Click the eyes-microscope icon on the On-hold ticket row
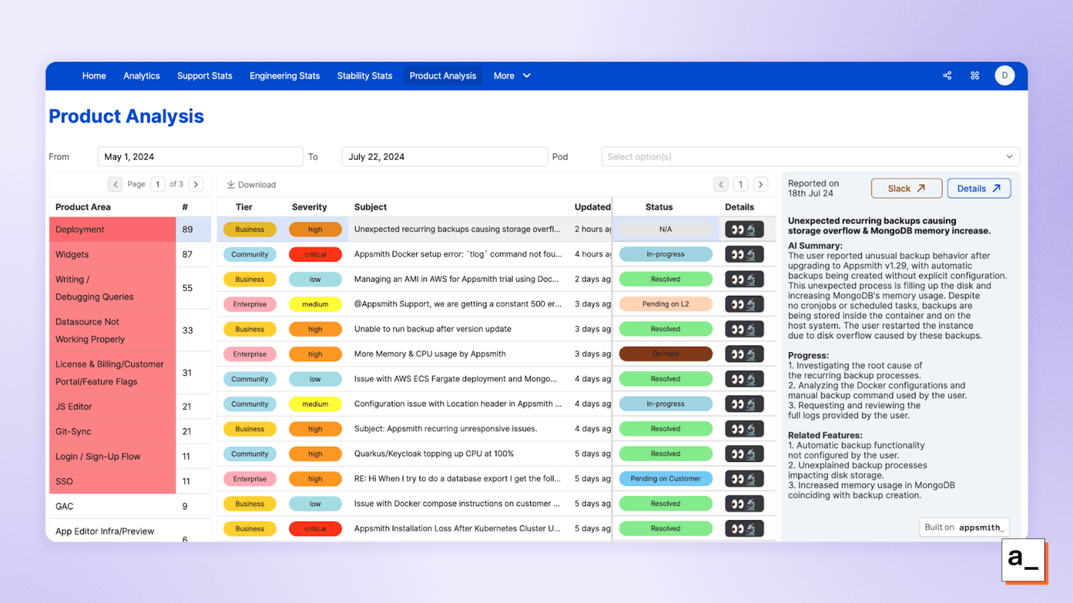The width and height of the screenshot is (1073, 603). 745,354
